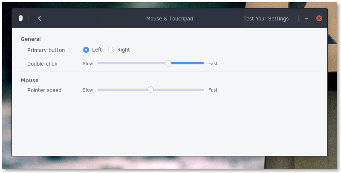Click the mouse icon in the header bar
The image size is (341, 173).
point(20,18)
